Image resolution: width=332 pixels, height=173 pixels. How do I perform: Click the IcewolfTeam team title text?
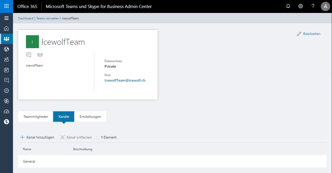[63, 42]
